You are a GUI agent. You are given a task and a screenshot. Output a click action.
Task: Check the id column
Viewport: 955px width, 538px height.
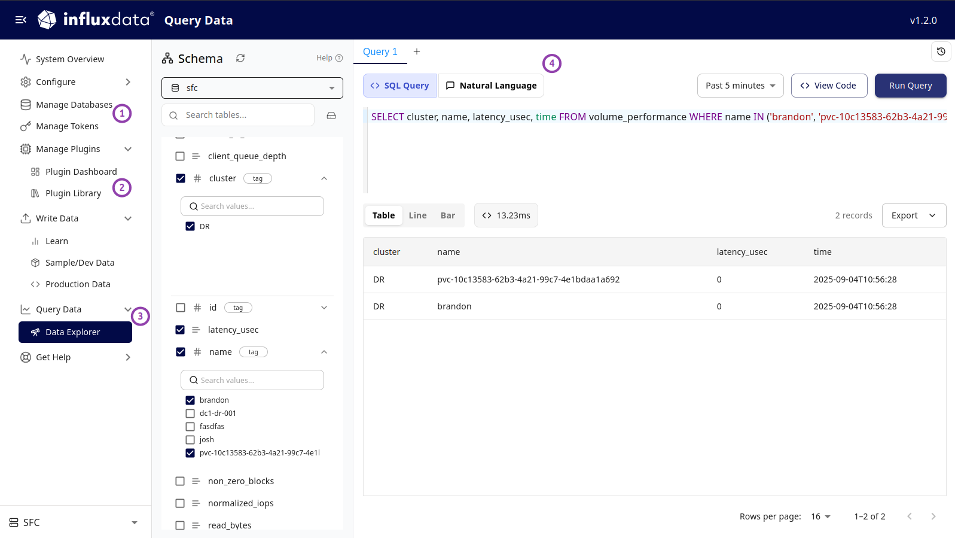pyautogui.click(x=181, y=308)
